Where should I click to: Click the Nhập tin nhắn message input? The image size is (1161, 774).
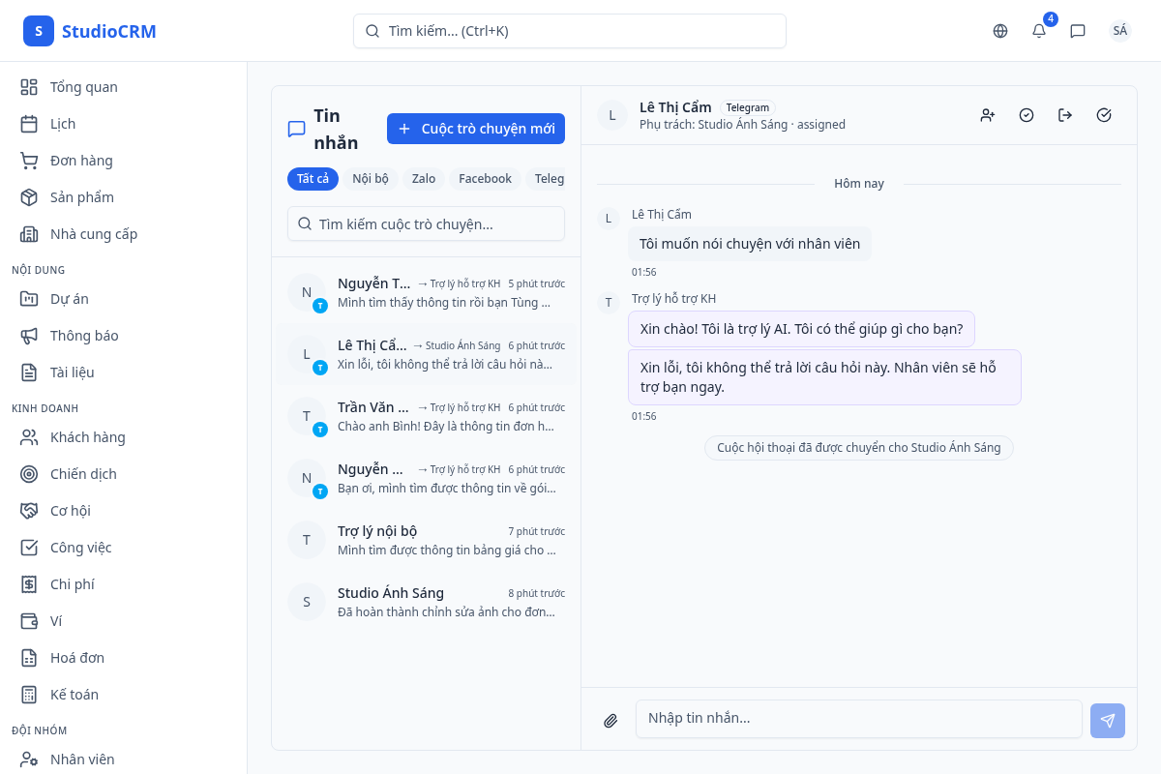[858, 719]
